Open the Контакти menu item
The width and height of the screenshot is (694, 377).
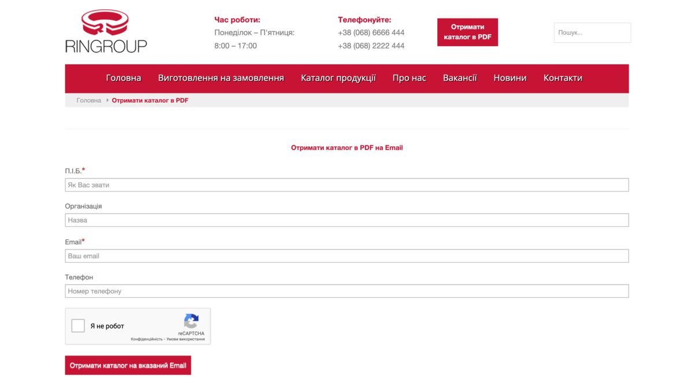tap(563, 78)
